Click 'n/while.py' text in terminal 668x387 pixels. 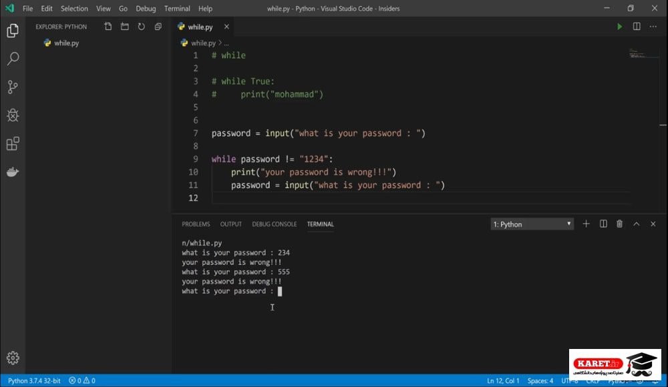coord(202,243)
